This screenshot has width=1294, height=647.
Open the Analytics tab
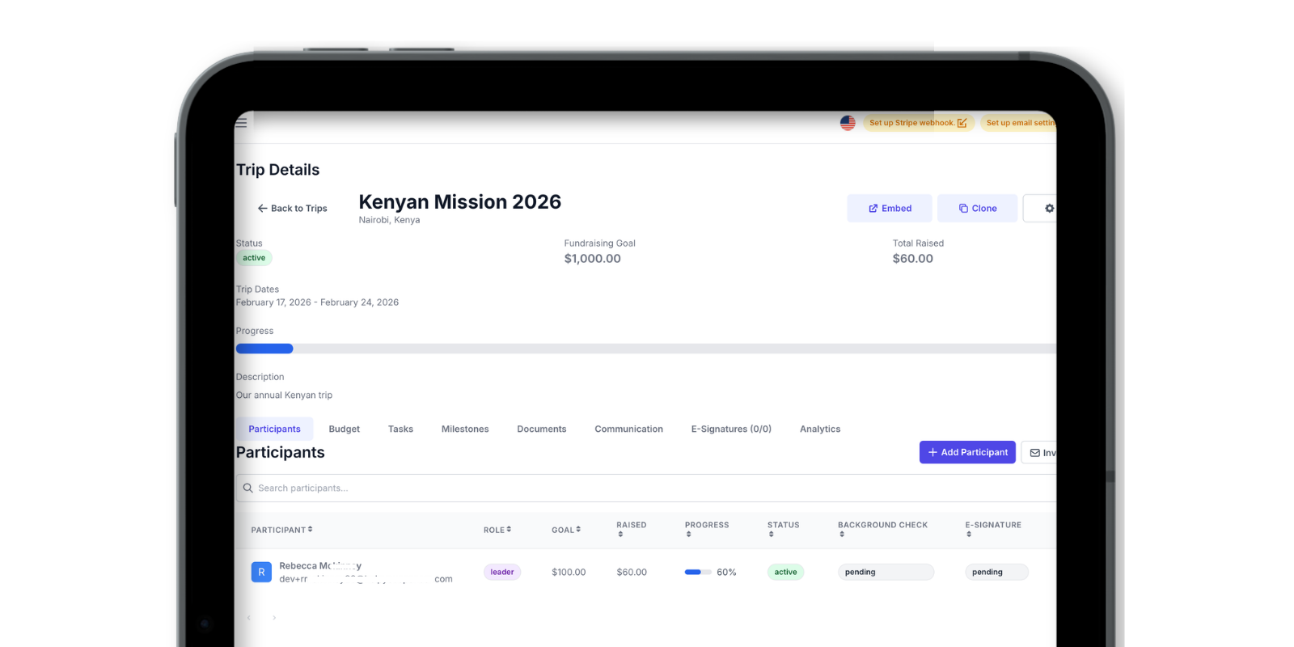point(819,429)
